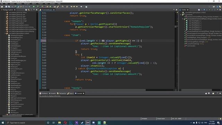
Task: Click the New file toolbar icon
Action: pos(2,7)
